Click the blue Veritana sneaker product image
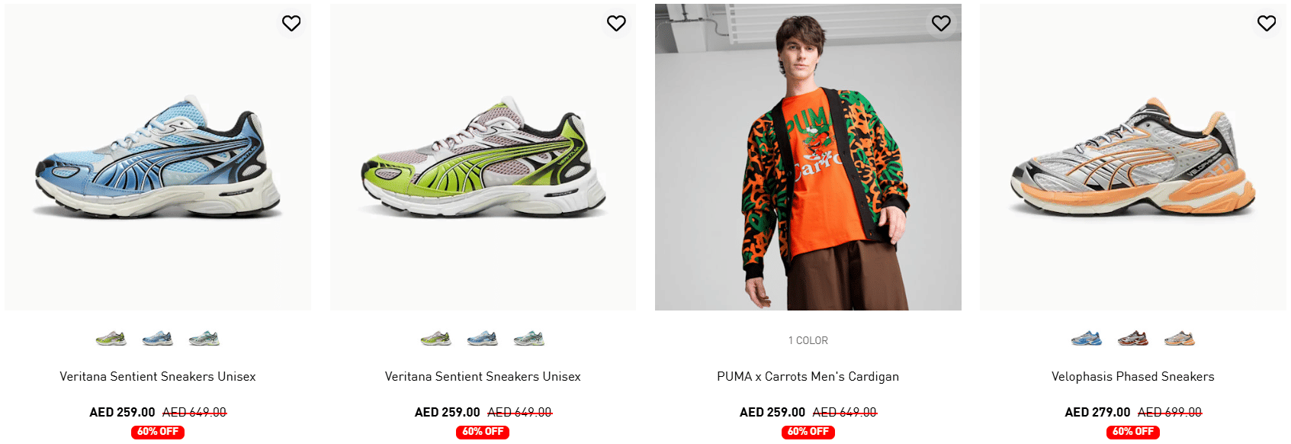This screenshot has width=1291, height=444. [x=158, y=160]
